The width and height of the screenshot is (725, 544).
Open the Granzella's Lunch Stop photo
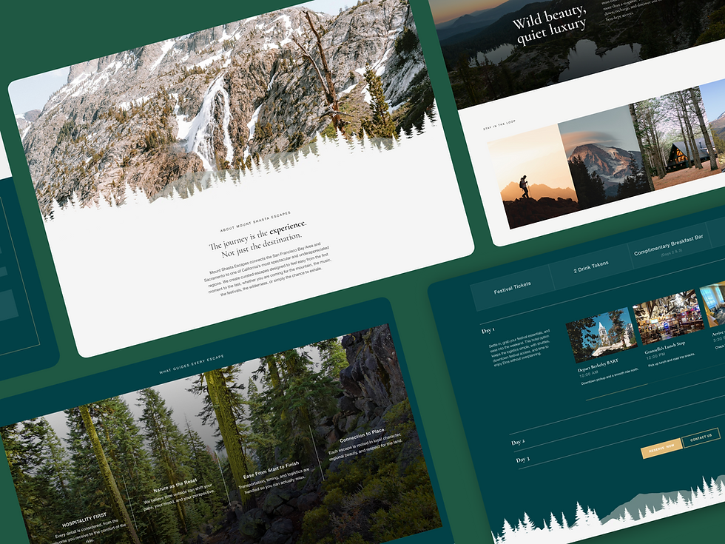pyautogui.click(x=669, y=317)
